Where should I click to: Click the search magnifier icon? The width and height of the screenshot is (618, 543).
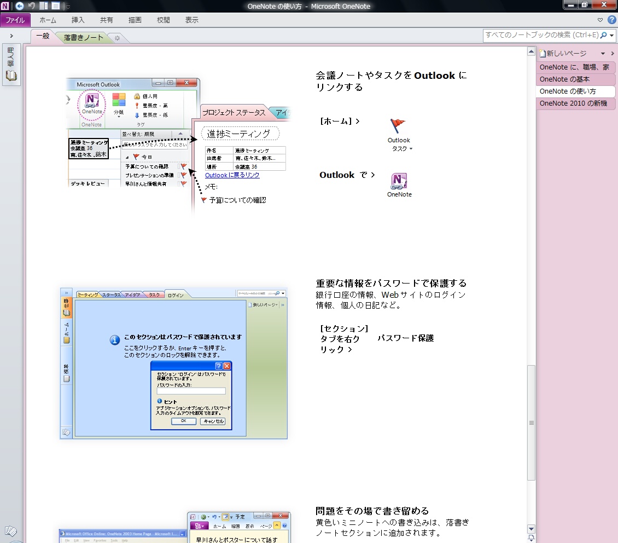603,35
